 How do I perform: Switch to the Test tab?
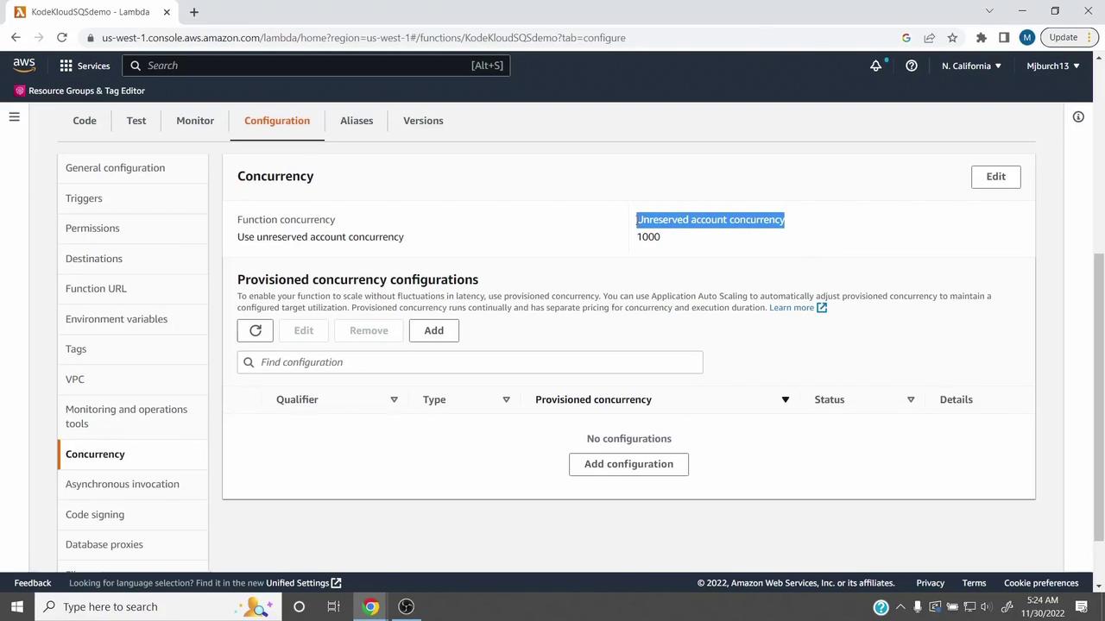click(136, 121)
